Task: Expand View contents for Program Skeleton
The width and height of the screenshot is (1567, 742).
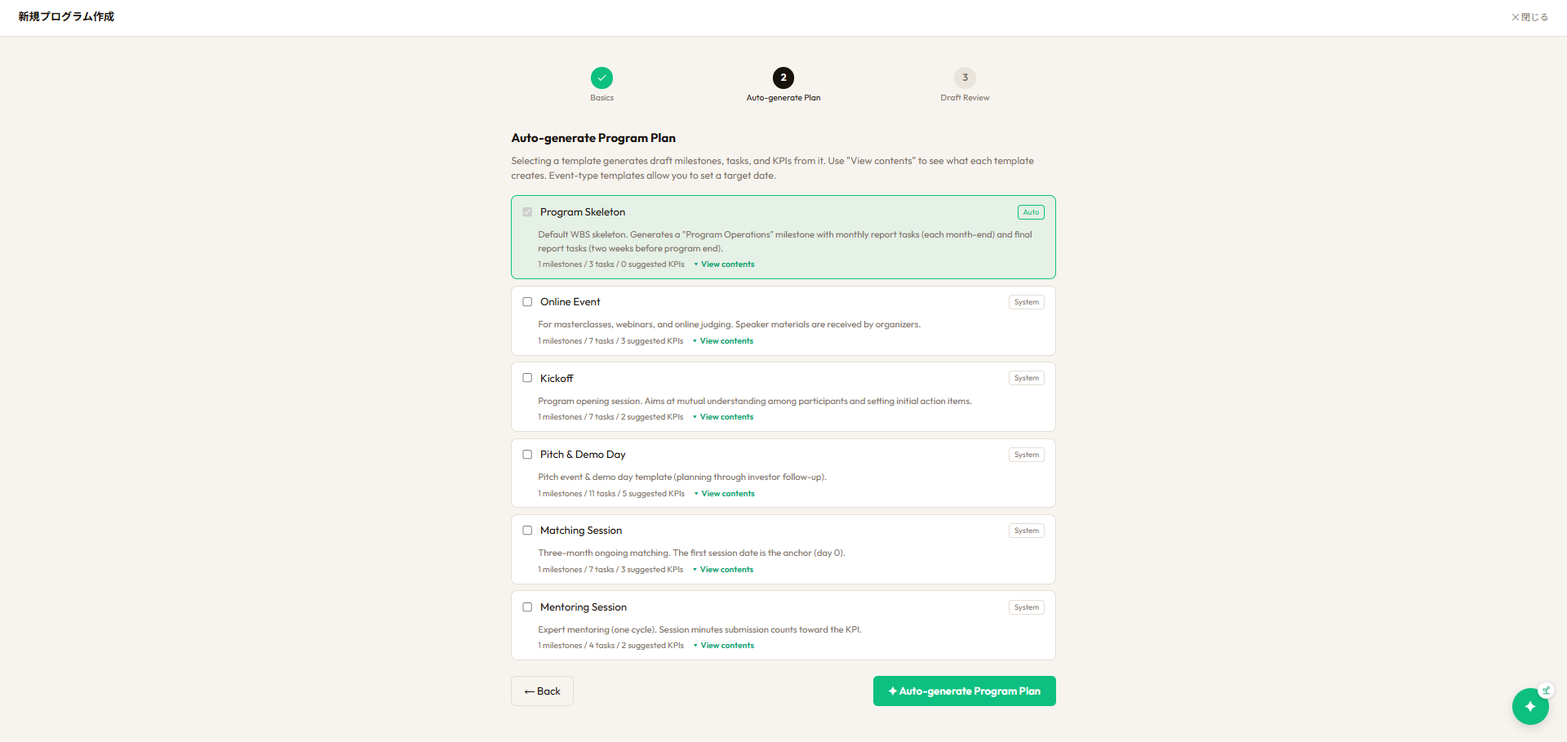Action: click(724, 264)
